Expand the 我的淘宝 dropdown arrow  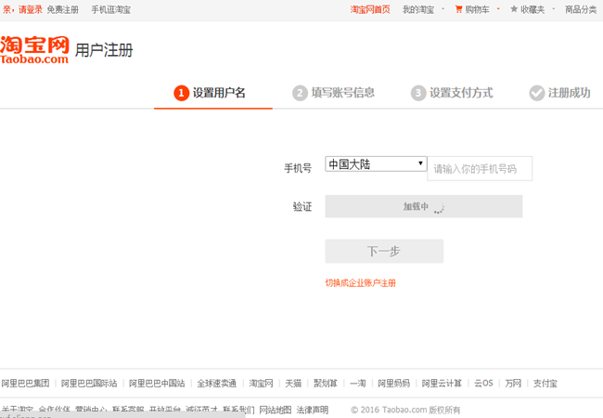[443, 9]
